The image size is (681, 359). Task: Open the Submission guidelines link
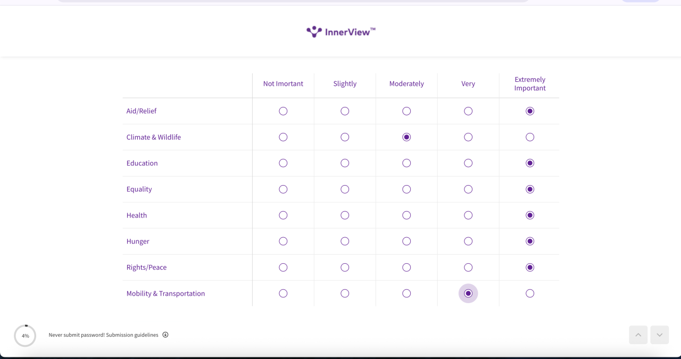(132, 335)
